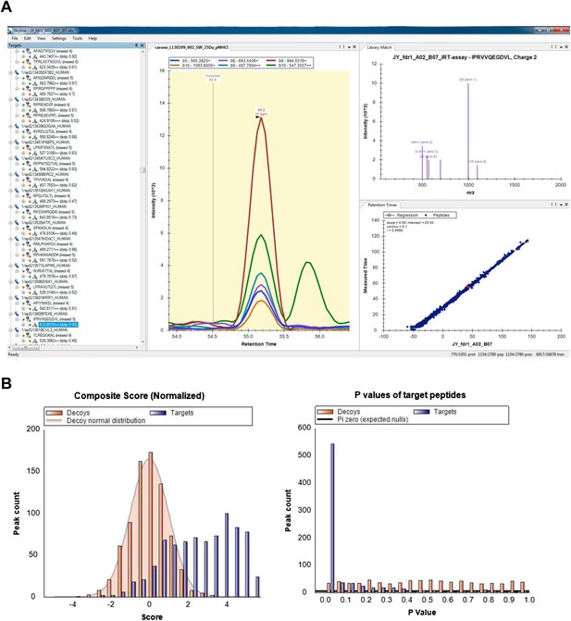This screenshot has width=571, height=621.
Task: Click the peptide icon beside APAGTRSQV
Action: (28, 51)
